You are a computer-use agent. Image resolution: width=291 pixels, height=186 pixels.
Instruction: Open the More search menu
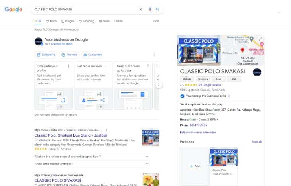[x=118, y=21]
